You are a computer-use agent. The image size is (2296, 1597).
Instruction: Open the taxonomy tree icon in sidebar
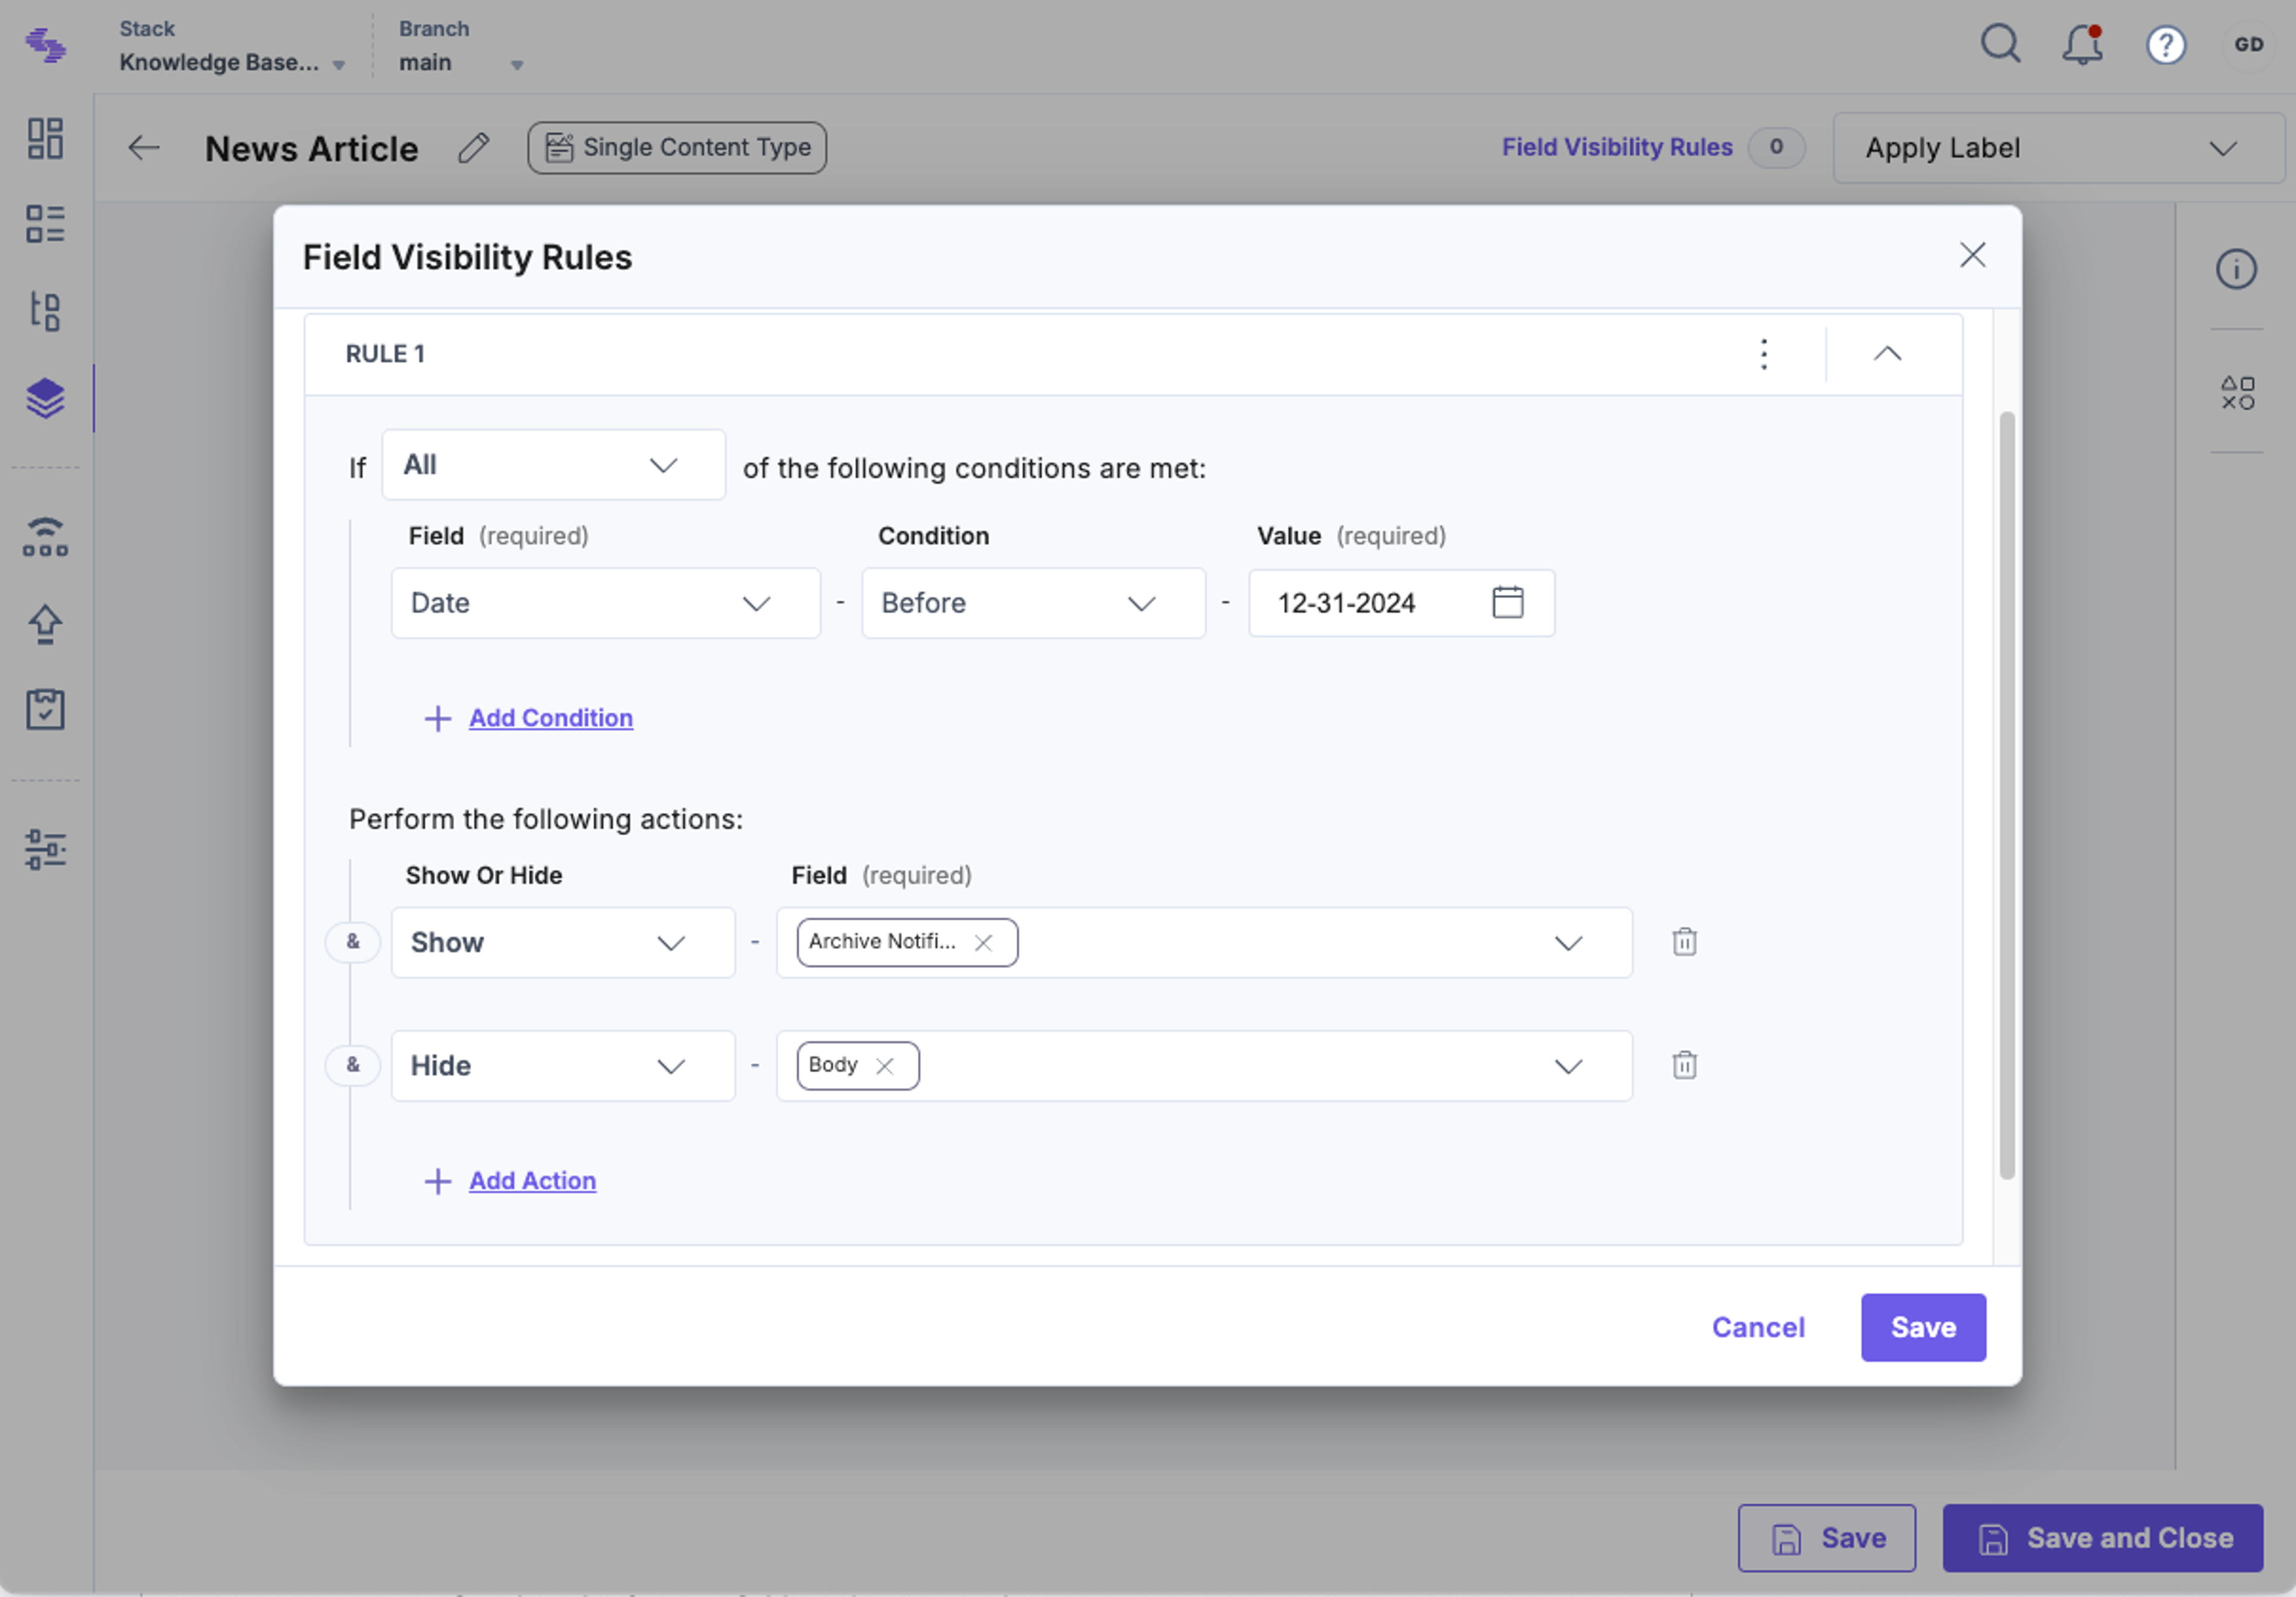click(x=45, y=311)
